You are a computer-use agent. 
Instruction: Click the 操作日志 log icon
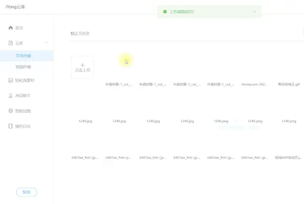(x=10, y=126)
